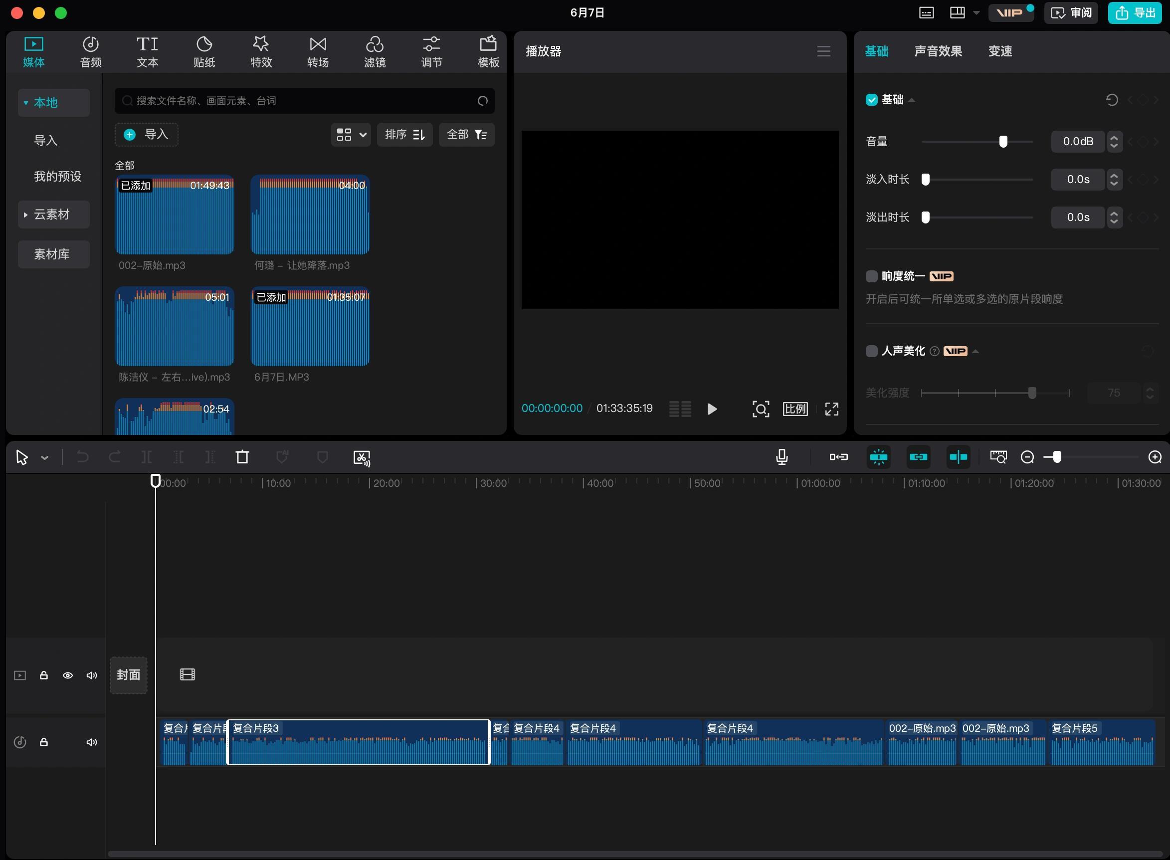The height and width of the screenshot is (860, 1170).
Task: Enable the 响度统一 loudness checkbox
Action: [x=872, y=276]
